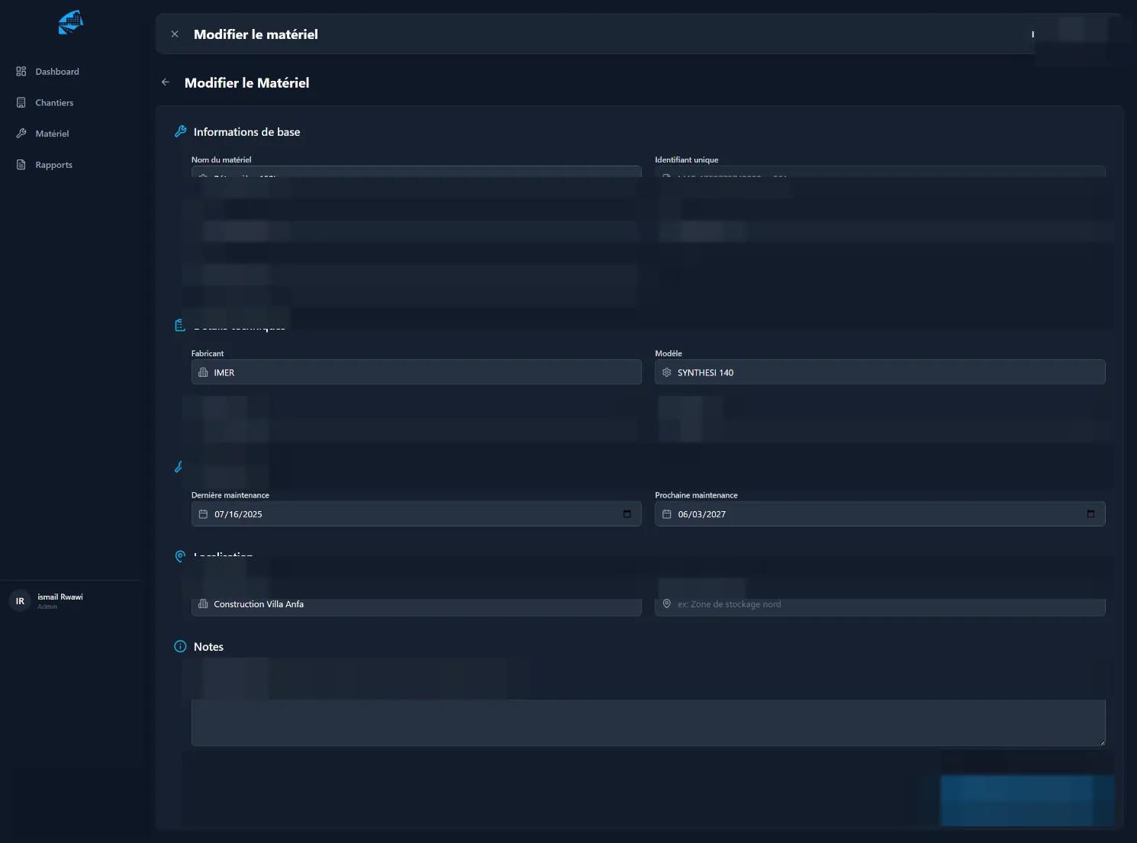Click the Matériel wrench icon in sidebar

[x=21, y=134]
